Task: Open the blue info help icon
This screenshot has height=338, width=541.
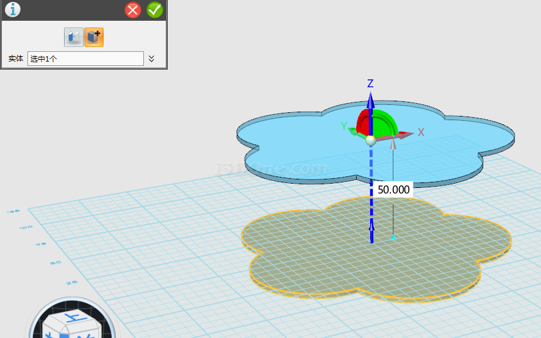Action: [12, 10]
